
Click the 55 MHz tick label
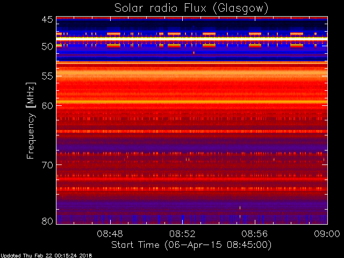click(x=47, y=76)
